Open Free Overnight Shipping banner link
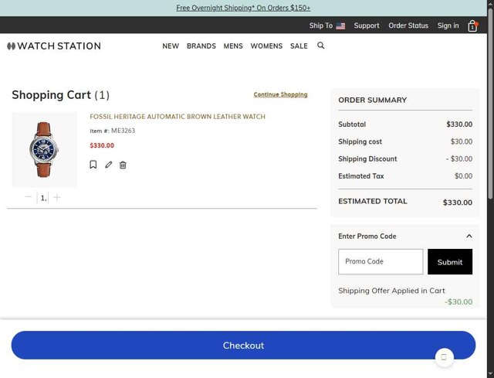Viewport: 494px width, 378px height. [243, 8]
